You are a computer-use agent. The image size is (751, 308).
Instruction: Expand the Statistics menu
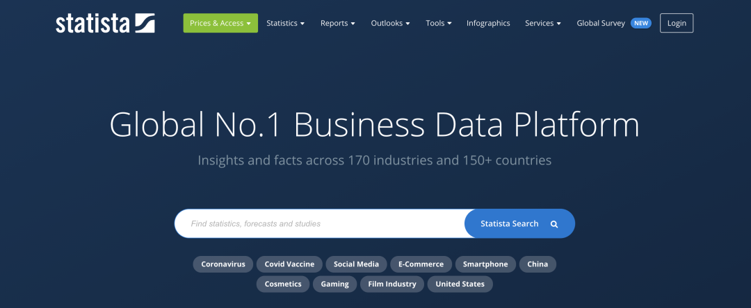pos(286,23)
